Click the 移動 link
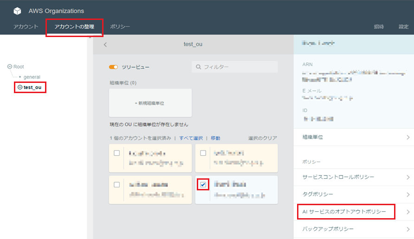Viewport: 414px width, 239px height. pos(215,138)
